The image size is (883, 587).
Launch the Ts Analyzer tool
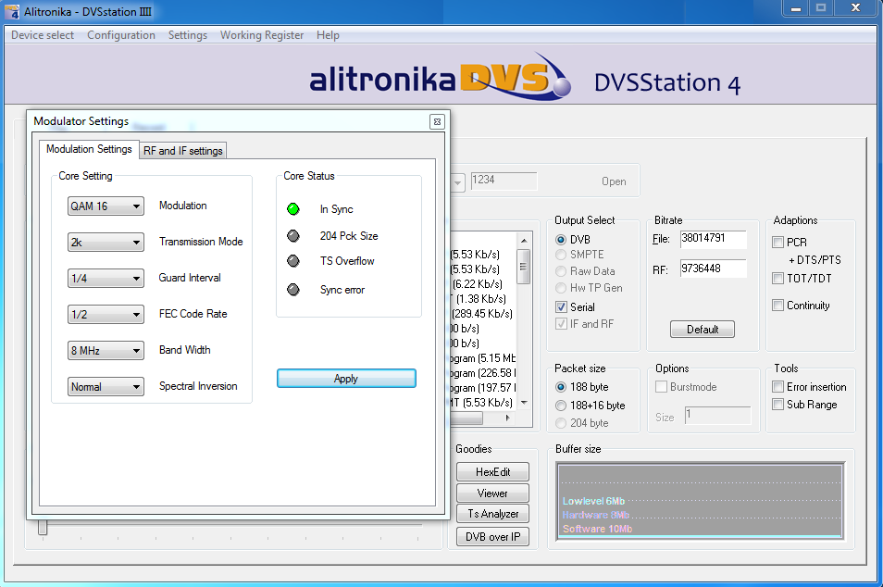pyautogui.click(x=492, y=515)
